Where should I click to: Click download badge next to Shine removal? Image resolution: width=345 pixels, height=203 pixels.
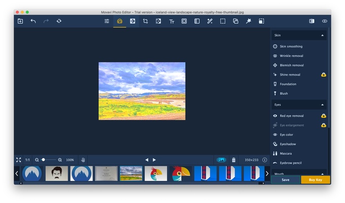point(324,75)
